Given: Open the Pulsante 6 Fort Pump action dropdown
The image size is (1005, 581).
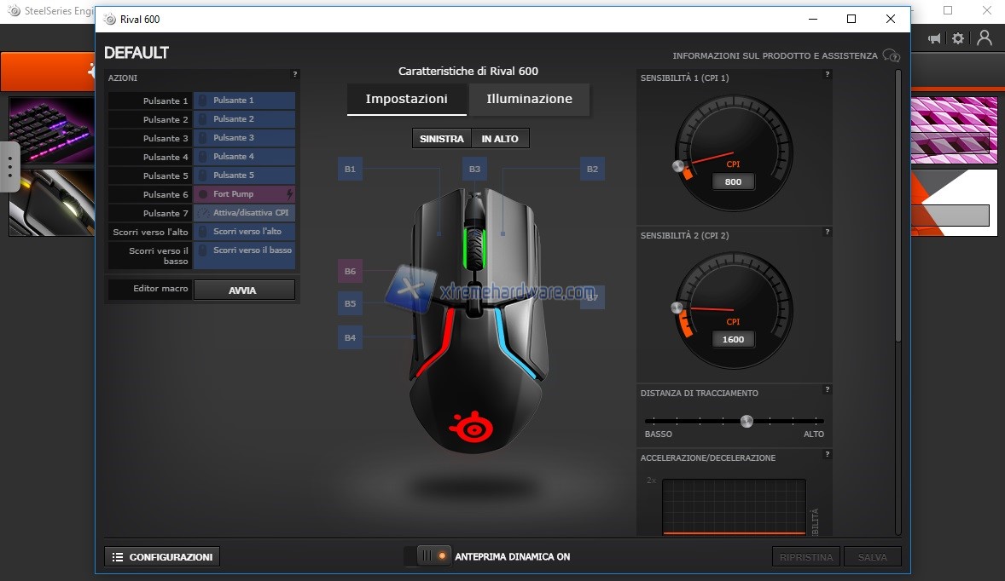Looking at the screenshot, I should pos(244,194).
